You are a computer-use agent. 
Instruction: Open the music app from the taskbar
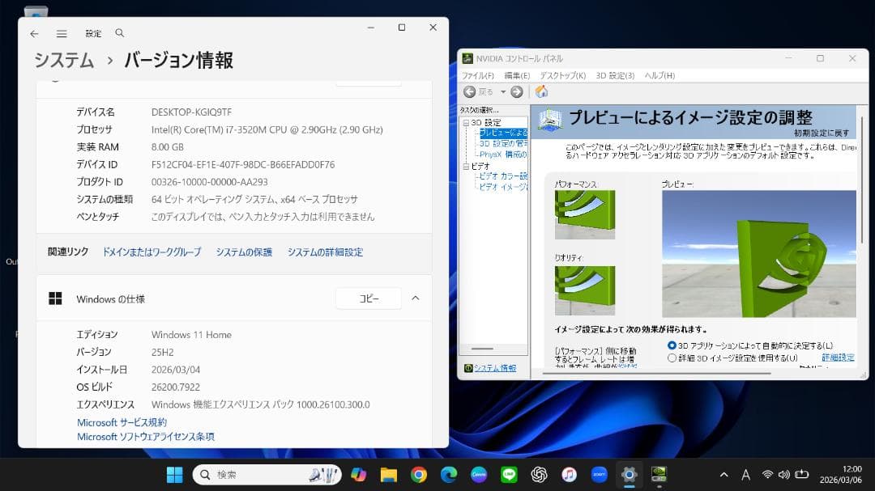pyautogui.click(x=570, y=474)
